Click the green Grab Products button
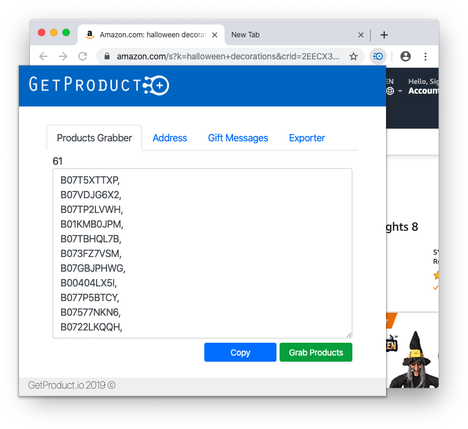 pyautogui.click(x=316, y=353)
